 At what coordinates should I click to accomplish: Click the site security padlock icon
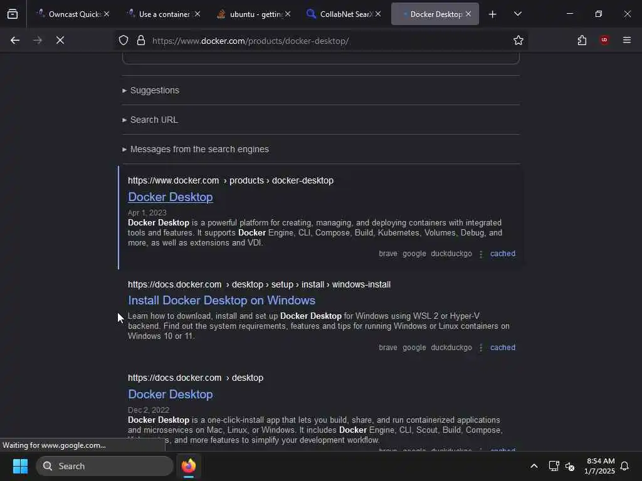point(141,40)
